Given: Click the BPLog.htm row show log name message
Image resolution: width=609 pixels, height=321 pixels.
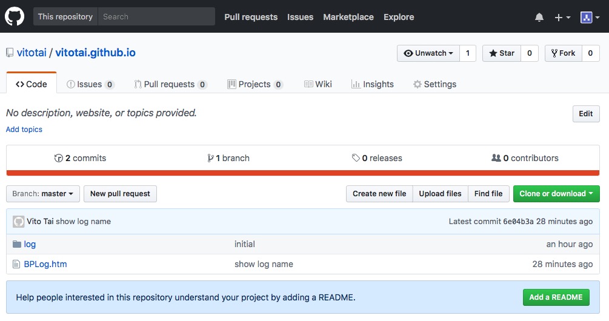Looking at the screenshot, I should pyautogui.click(x=264, y=264).
